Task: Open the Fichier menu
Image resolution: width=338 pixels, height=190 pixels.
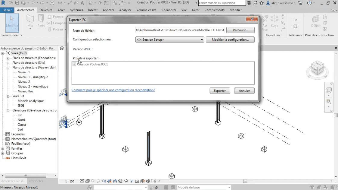Action: [x=7, y=10]
